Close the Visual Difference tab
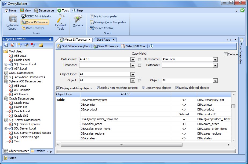Screen dimensions: 248x164 tap(90, 40)
